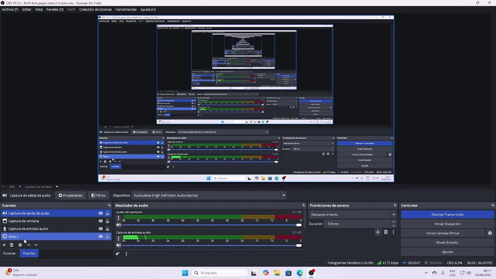Image resolution: width=496 pixels, height=279 pixels.
Task: Zoom out preview with minus icon
Action: [x=3, y=187]
